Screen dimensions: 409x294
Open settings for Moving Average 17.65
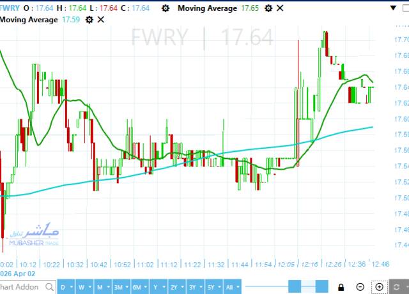pos(269,8)
